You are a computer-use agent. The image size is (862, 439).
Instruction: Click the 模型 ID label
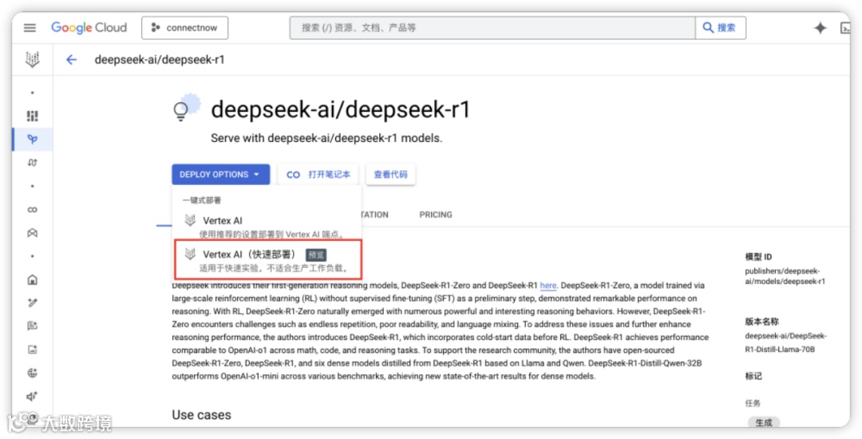[759, 256]
